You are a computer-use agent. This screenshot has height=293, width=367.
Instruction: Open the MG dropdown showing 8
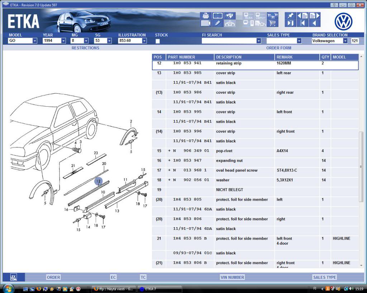(80, 41)
